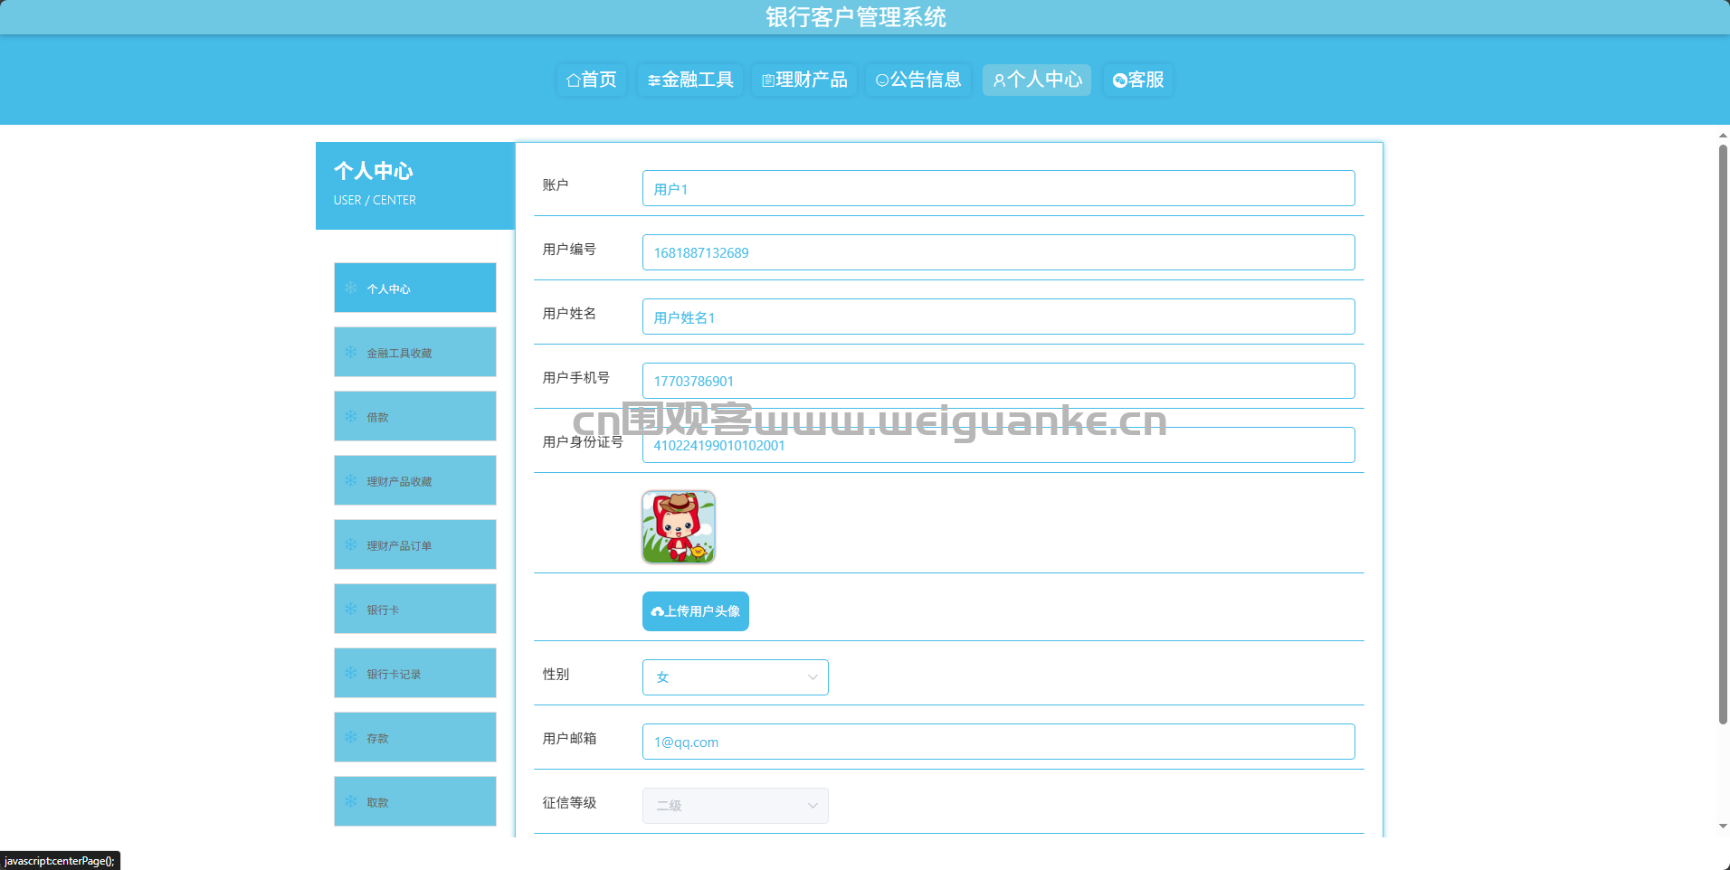Click snowflake icon on 银行卡 item
1730x870 pixels.
tap(351, 609)
